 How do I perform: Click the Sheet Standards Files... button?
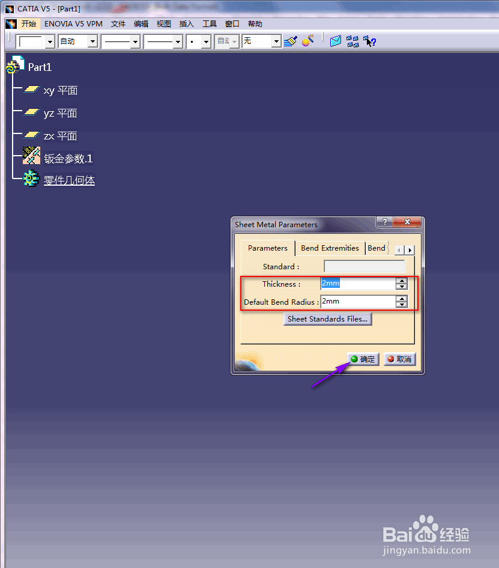pos(327,319)
